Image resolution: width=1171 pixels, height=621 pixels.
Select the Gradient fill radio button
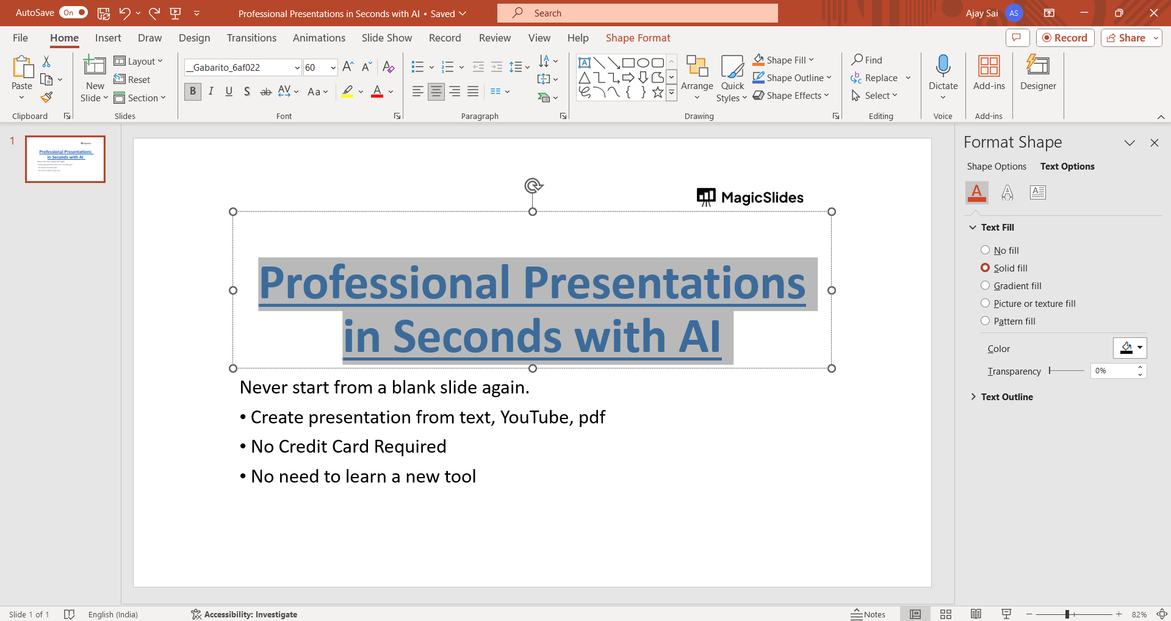coord(985,285)
